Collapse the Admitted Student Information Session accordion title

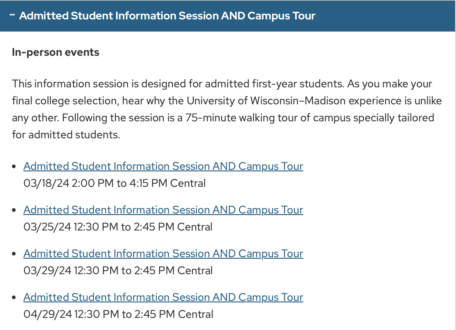[x=167, y=16]
